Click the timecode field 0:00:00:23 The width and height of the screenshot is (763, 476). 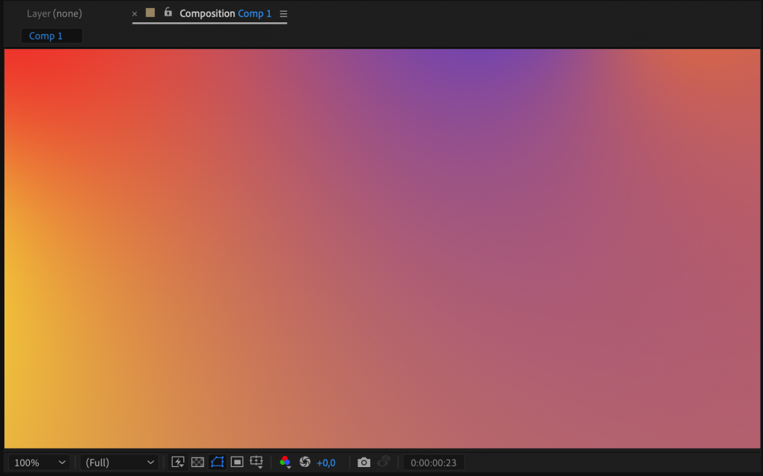(x=433, y=462)
